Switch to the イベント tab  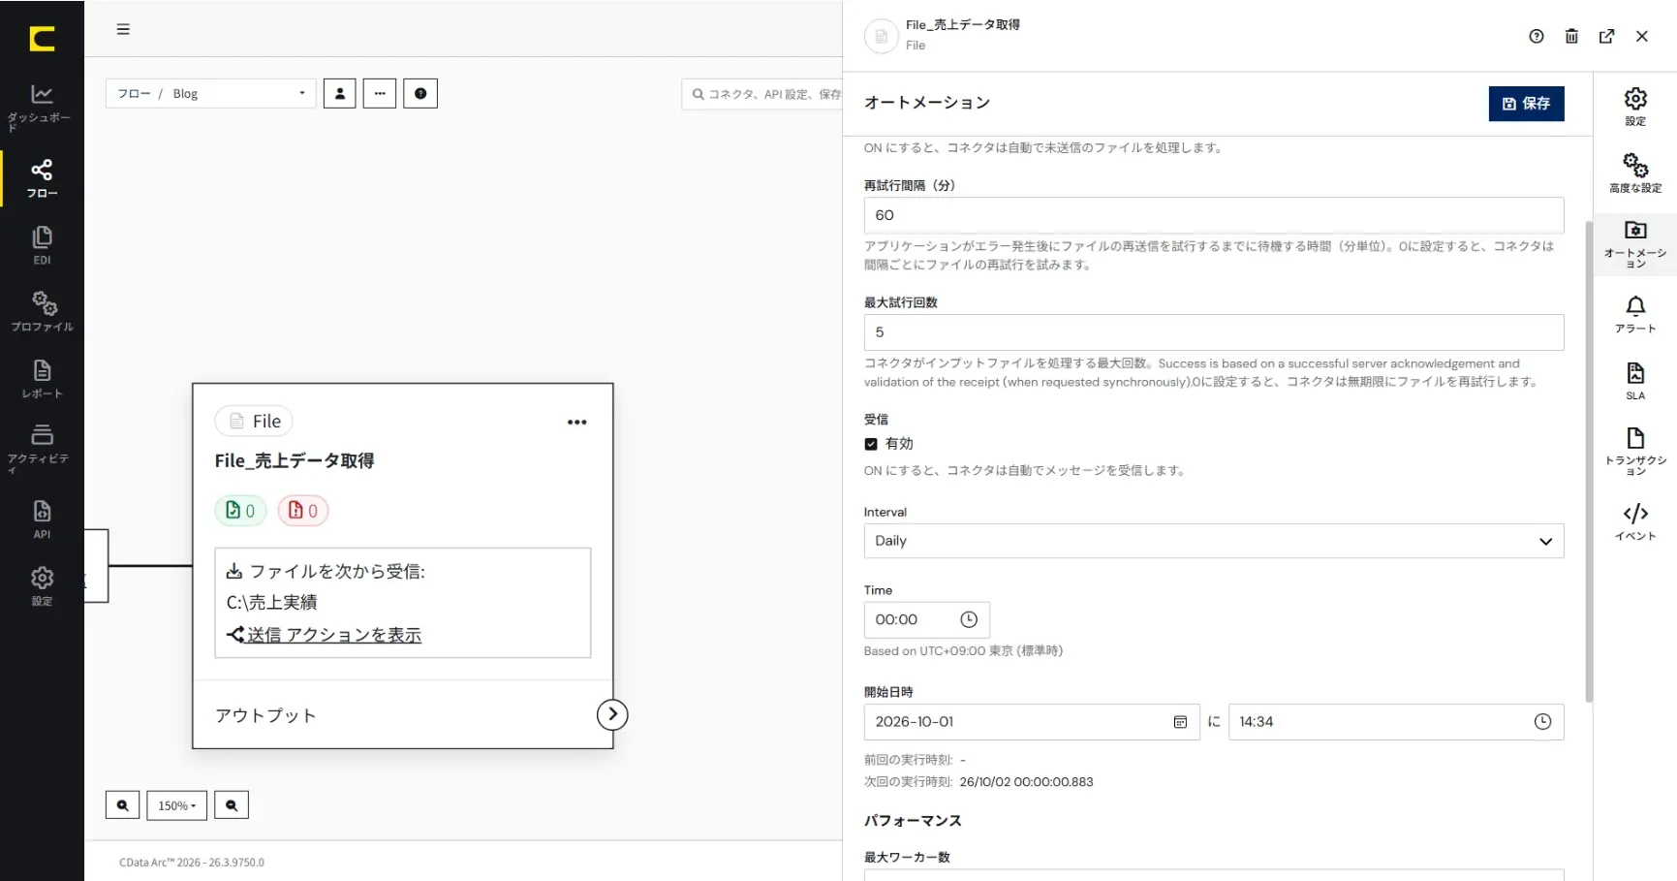pyautogui.click(x=1635, y=521)
